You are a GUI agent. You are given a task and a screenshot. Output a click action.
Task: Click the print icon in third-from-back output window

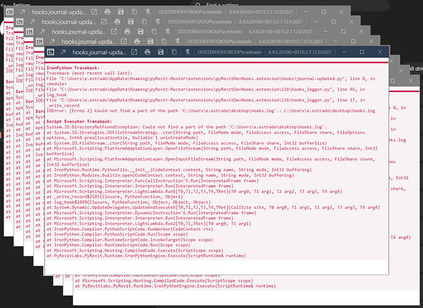(x=127, y=31)
